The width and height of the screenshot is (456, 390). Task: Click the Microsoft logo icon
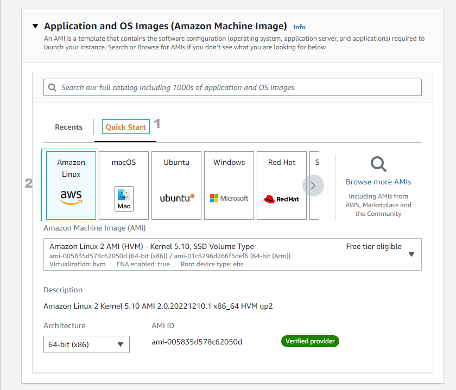click(x=229, y=198)
